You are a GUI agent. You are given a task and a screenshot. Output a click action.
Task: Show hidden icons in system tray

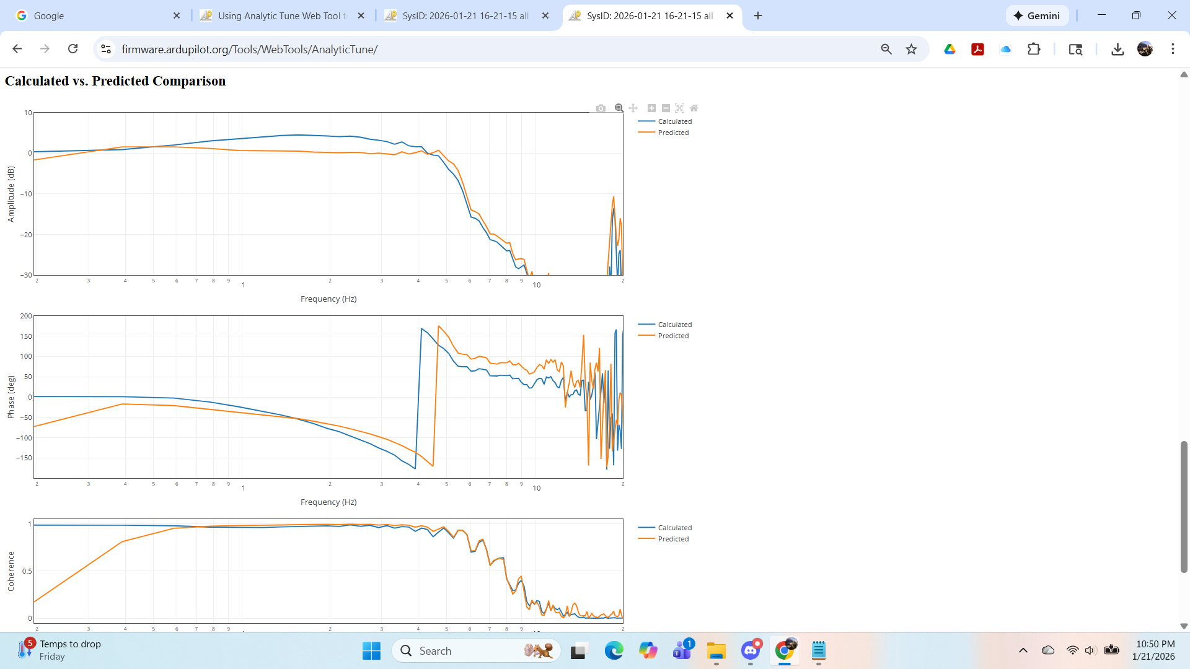(1023, 650)
